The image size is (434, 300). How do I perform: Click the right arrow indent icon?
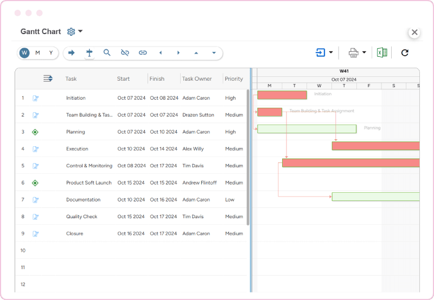(71, 53)
